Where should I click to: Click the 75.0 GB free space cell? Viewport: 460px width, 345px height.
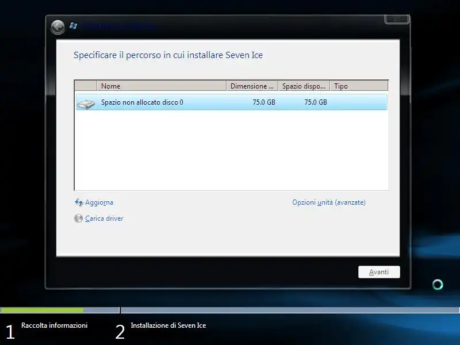(x=315, y=102)
